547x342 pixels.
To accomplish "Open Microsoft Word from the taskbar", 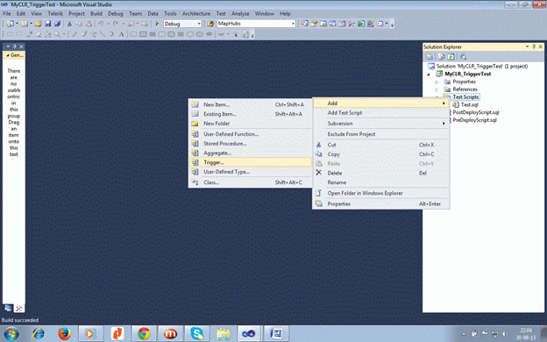I will pos(276,333).
